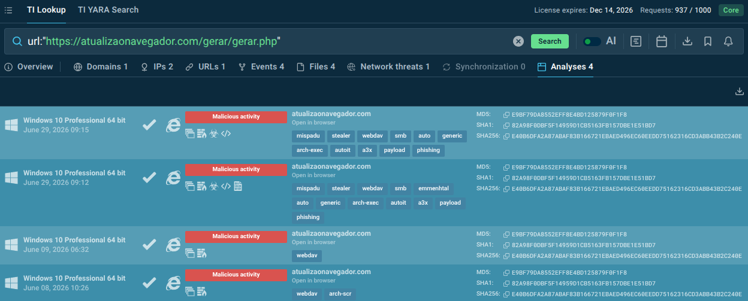
Task: Click the 'Dec 14, 2026' license expiry text
Action: 611,10
